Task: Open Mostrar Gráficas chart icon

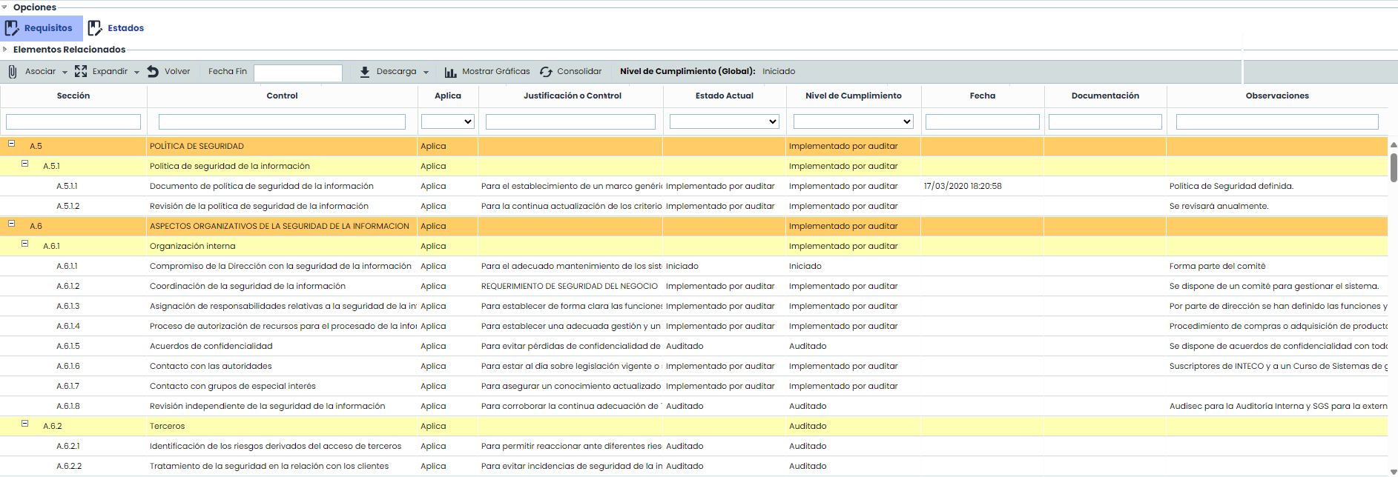Action: (450, 72)
